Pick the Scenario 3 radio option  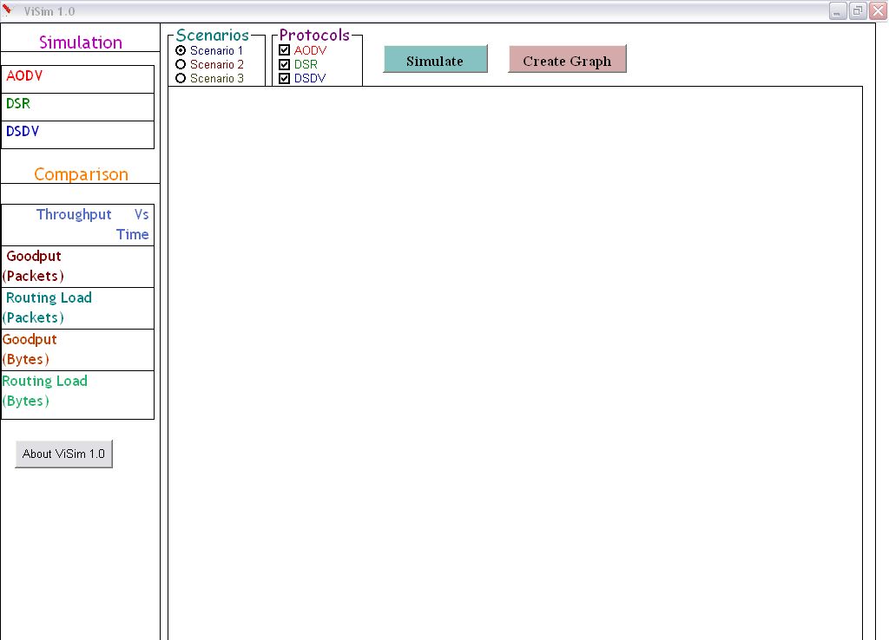coord(181,78)
